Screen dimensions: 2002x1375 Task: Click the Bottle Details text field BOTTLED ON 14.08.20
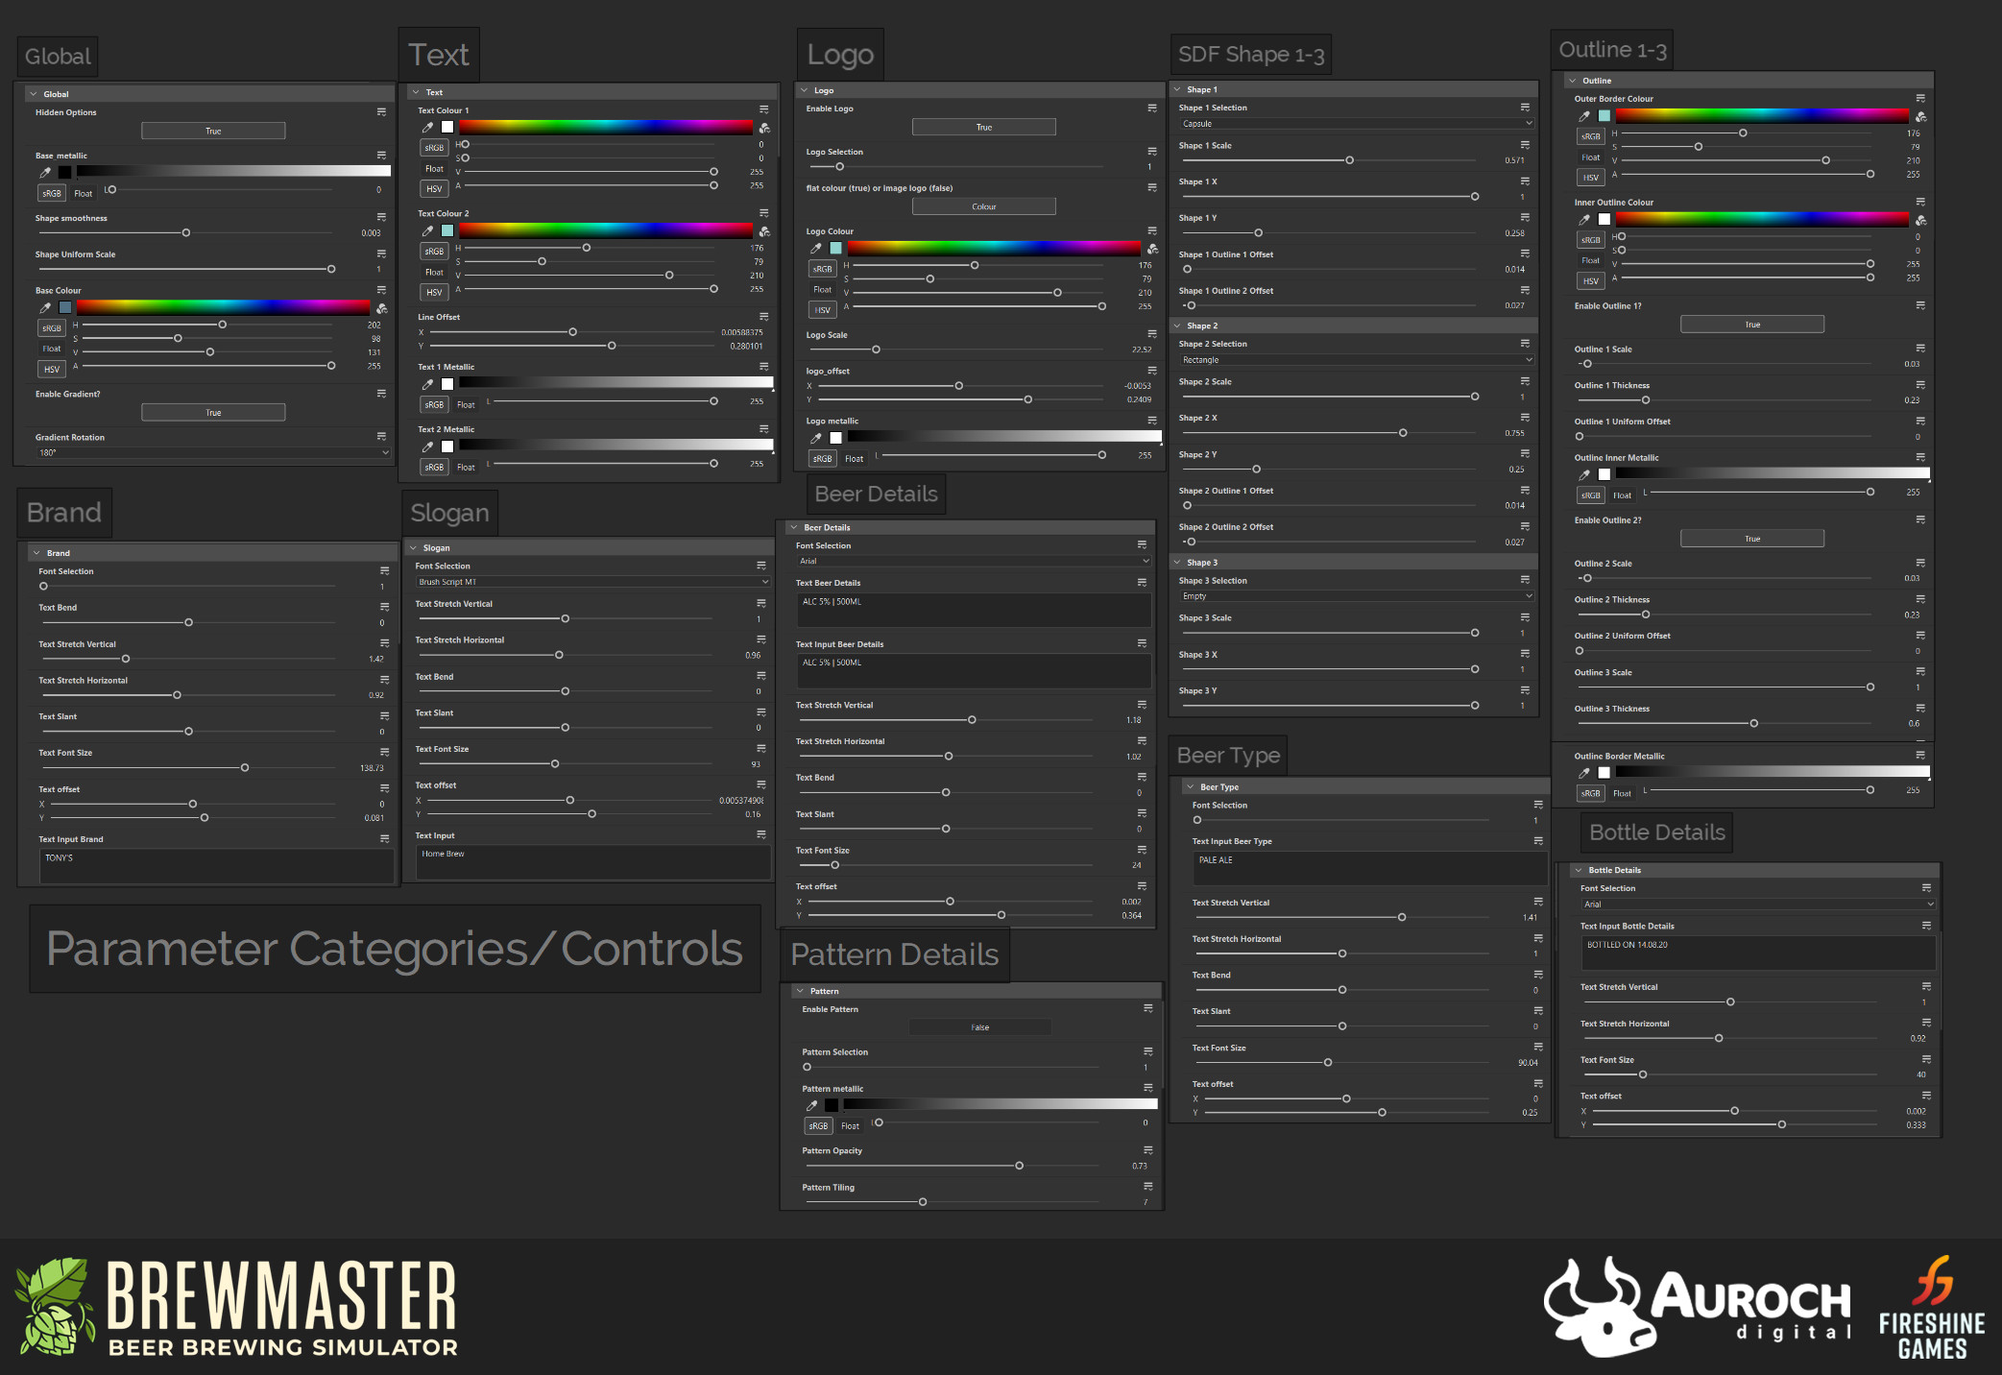(1758, 953)
